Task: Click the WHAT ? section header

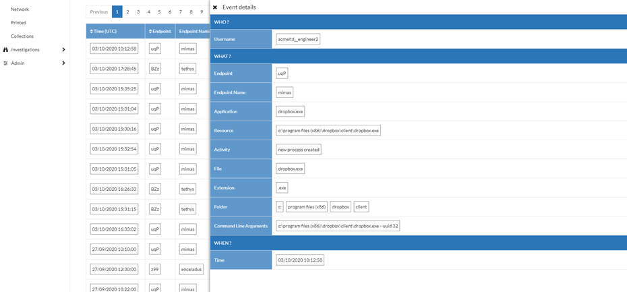Action: pos(418,57)
